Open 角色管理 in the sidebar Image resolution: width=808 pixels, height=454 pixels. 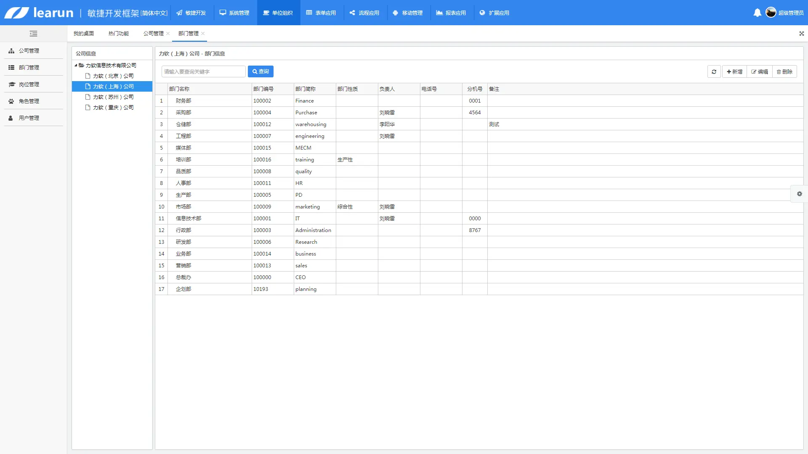pos(29,101)
